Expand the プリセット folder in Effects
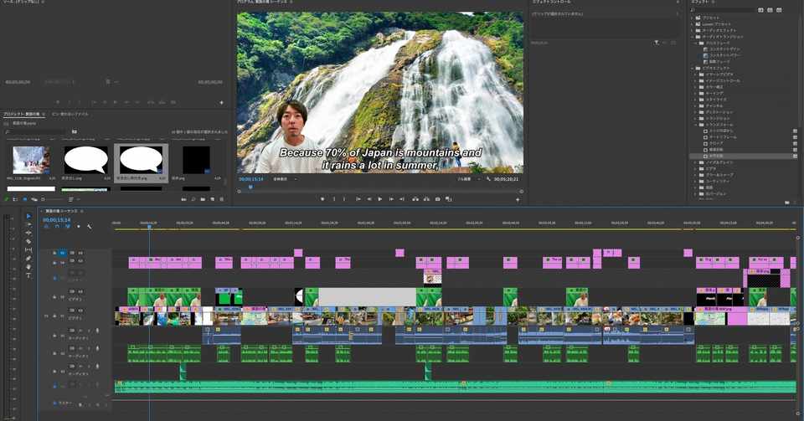This screenshot has width=804, height=421. pos(693,18)
